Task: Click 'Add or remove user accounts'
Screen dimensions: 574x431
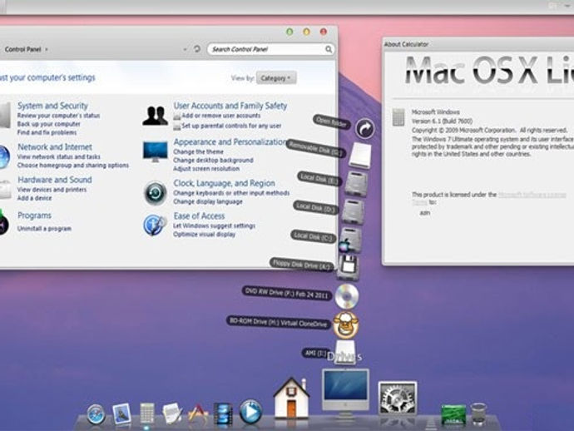Action: coord(221,116)
